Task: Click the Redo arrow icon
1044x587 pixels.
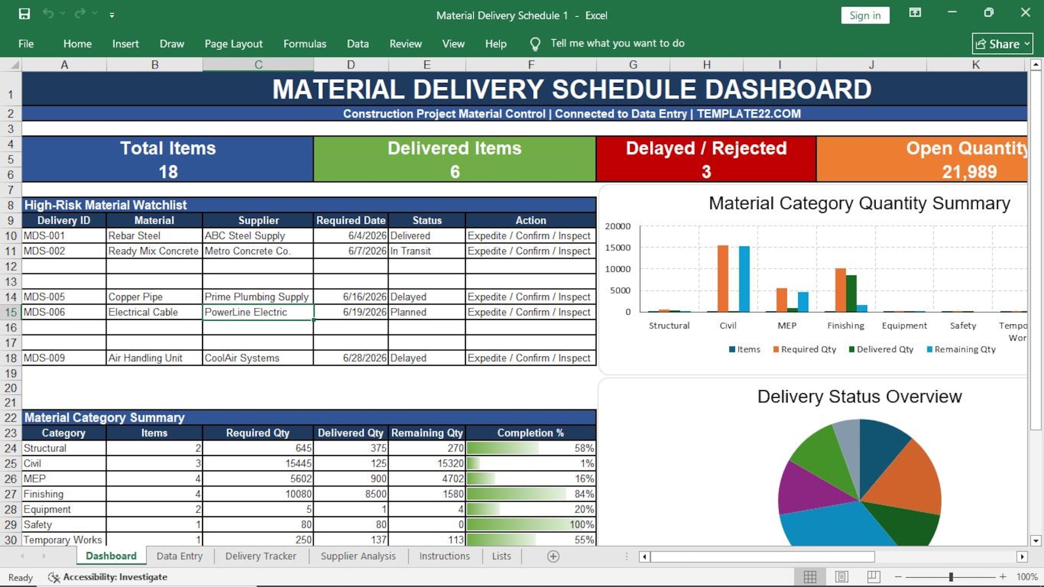Action: 80,14
